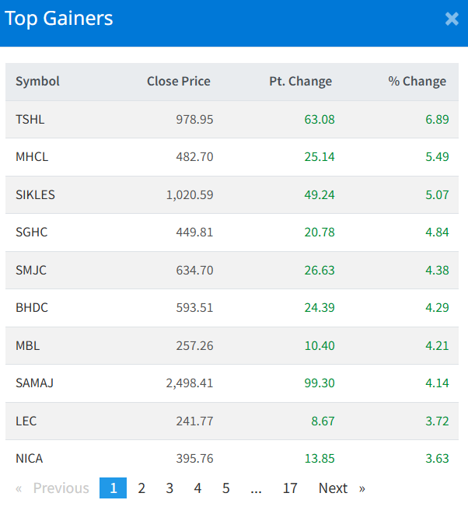Sort by % Change column header

tap(417, 82)
